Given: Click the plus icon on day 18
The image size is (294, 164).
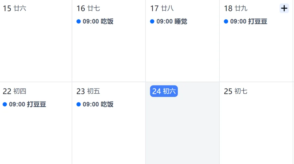Looking at the screenshot, I should (x=284, y=8).
